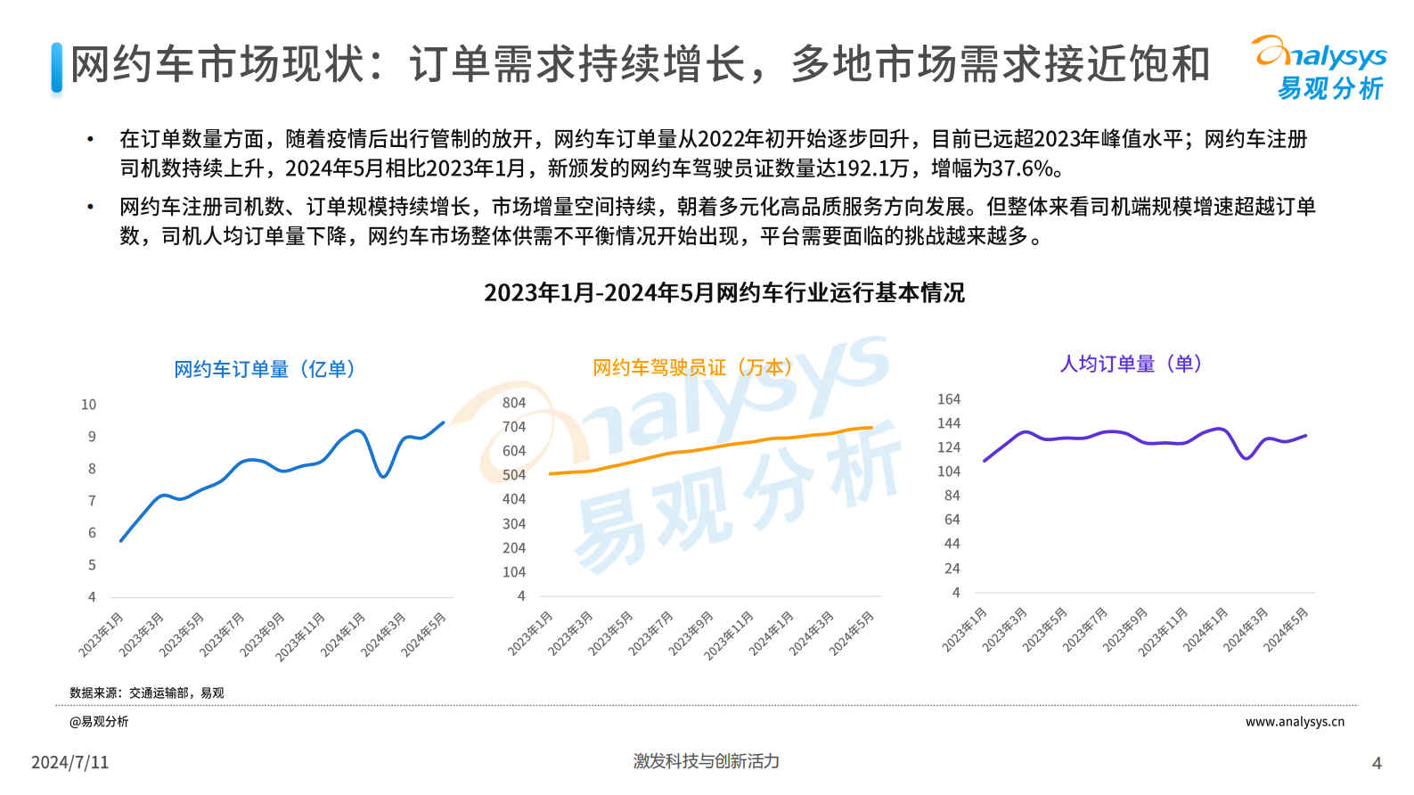Click the Analysys logo in the top-right corner
This screenshot has width=1414, height=795.
click(1319, 68)
